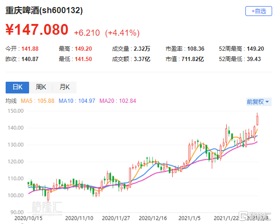Click turnover value 3.37亿

tap(142, 59)
